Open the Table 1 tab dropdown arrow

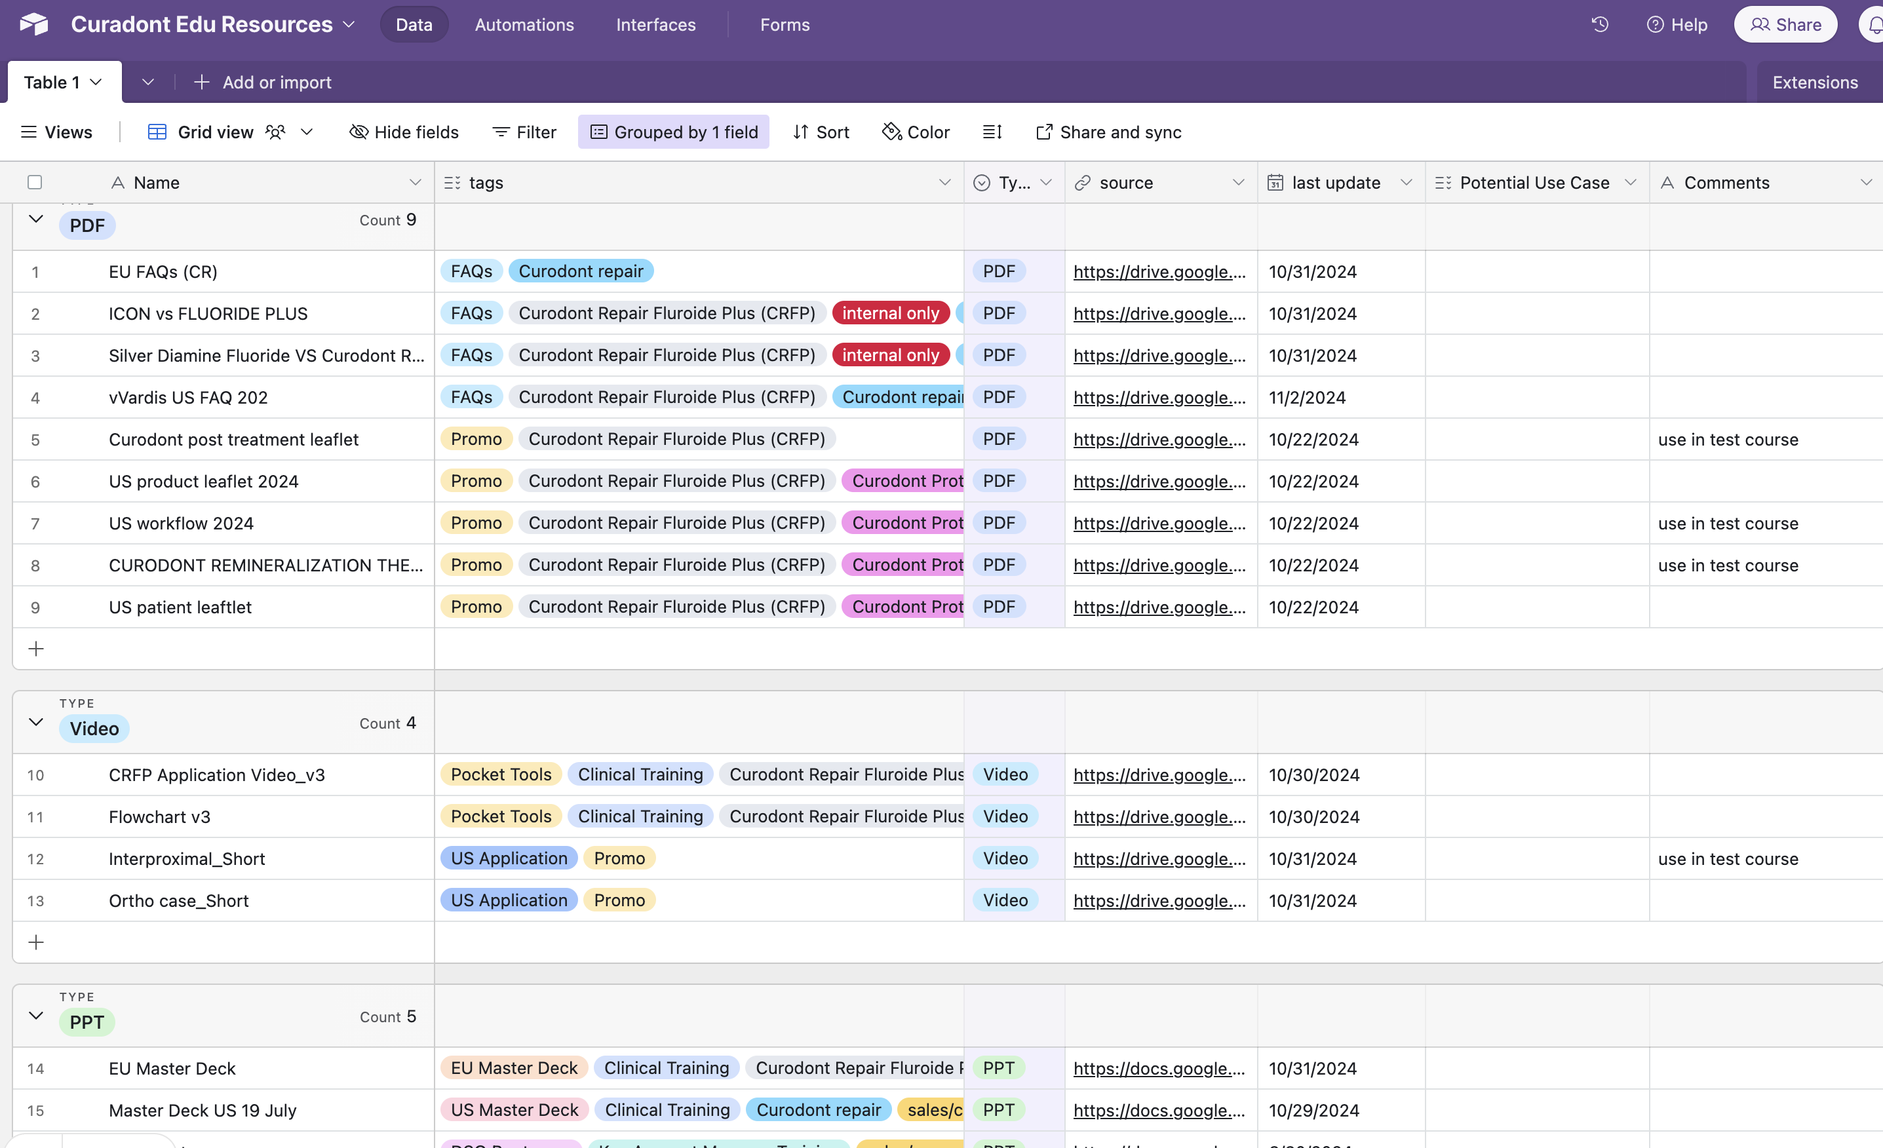click(96, 82)
